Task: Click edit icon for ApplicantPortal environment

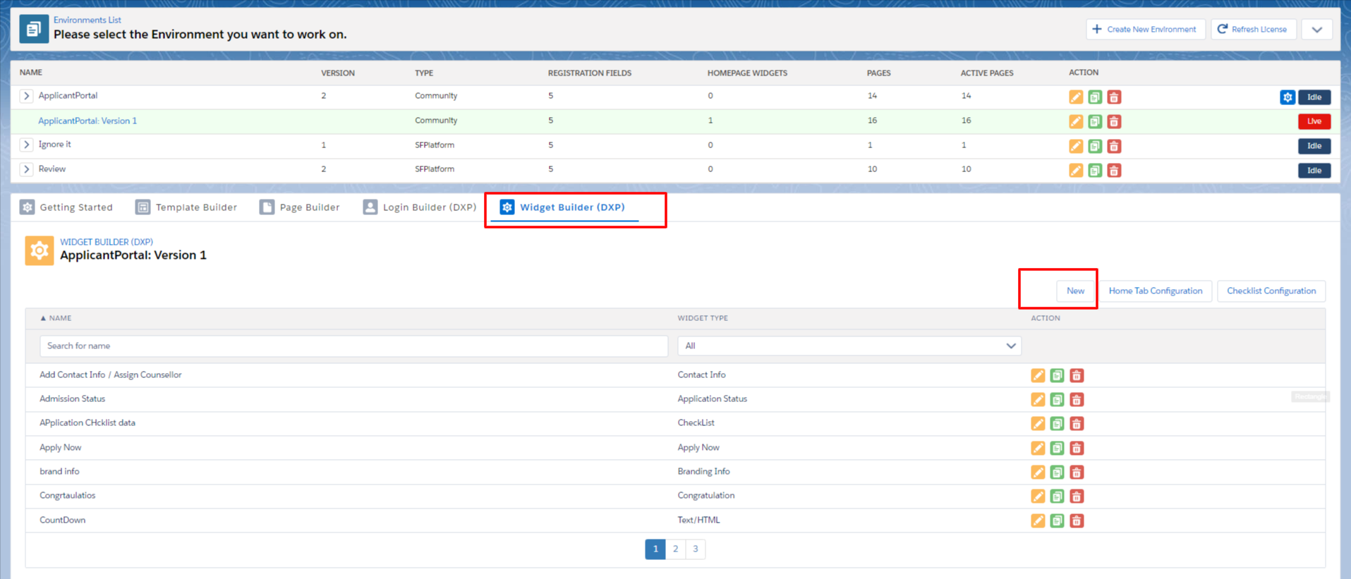Action: click(1075, 97)
